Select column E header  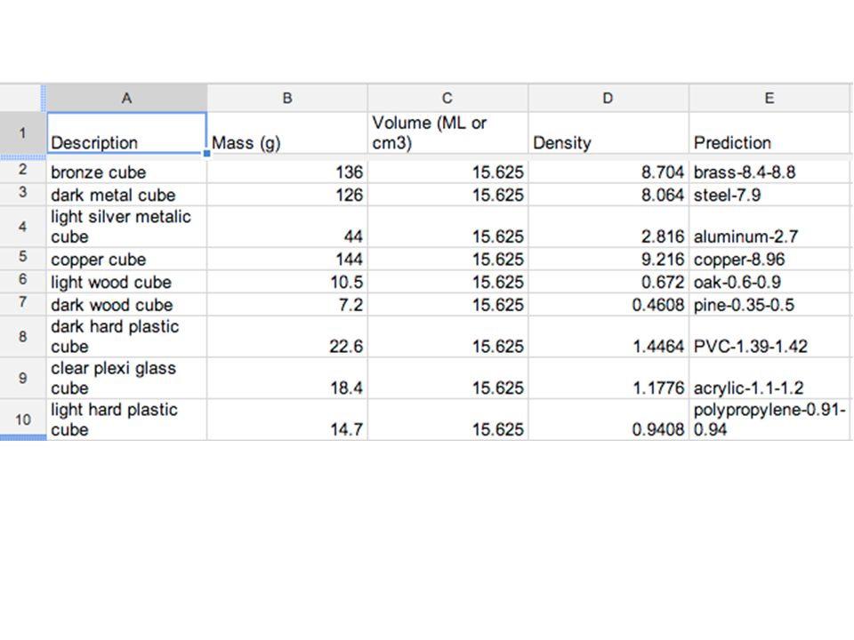pos(769,98)
